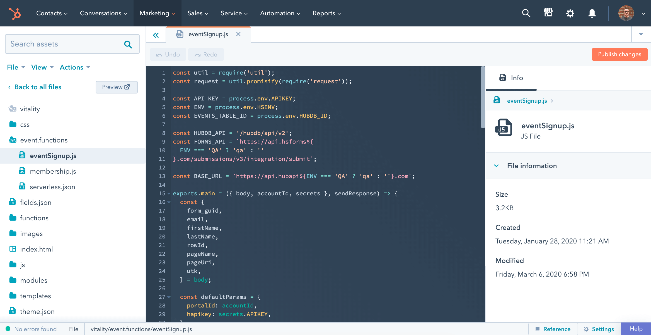Click the Preview button for current file
Screen dimensions: 651x335
117,87
